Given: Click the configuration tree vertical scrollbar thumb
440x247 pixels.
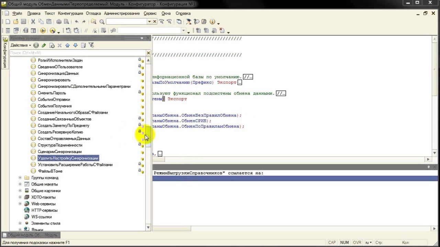Looking at the screenshot, I should pyautogui.click(x=148, y=137).
